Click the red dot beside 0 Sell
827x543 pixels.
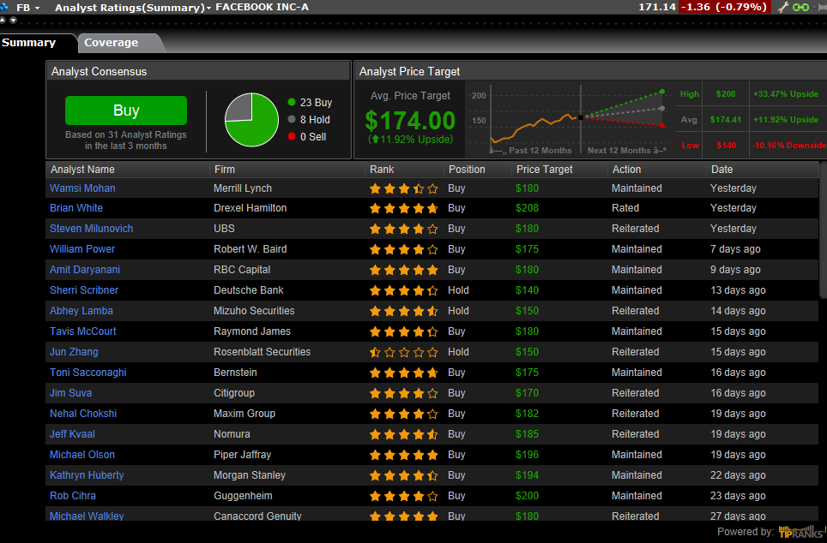291,136
